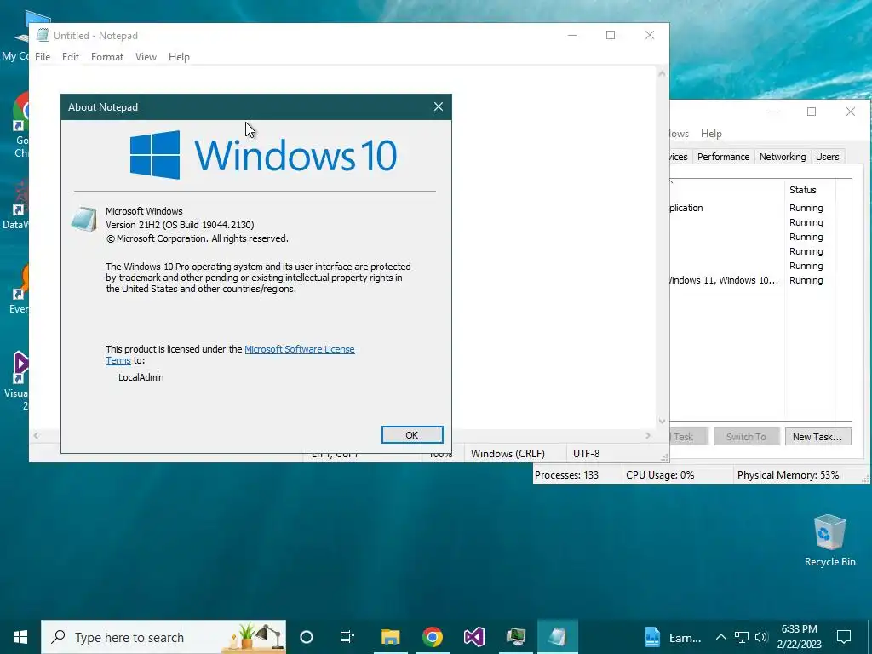Click Notepad horizontal scrollbar left arrow
This screenshot has width=872, height=654.
[x=36, y=435]
